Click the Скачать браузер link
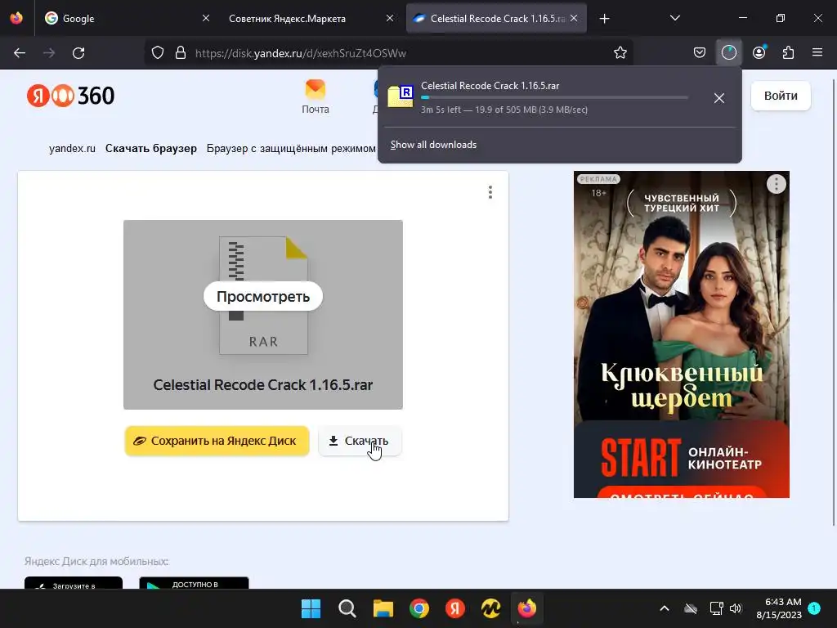Image resolution: width=837 pixels, height=628 pixels. [151, 149]
